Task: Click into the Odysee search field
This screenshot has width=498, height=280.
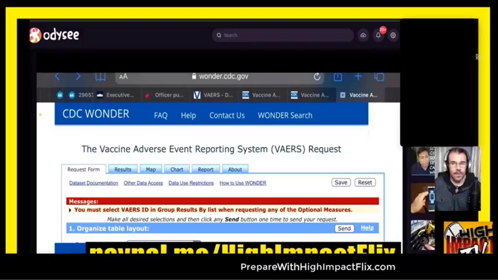Action: (x=284, y=35)
